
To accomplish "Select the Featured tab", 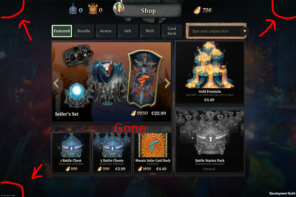I will (62, 31).
